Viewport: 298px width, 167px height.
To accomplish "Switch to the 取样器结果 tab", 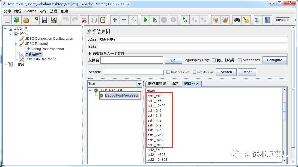I will click(x=157, y=83).
